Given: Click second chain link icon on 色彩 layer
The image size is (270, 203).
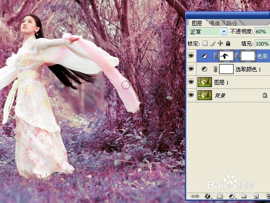Looking at the screenshot, I should 237,56.
